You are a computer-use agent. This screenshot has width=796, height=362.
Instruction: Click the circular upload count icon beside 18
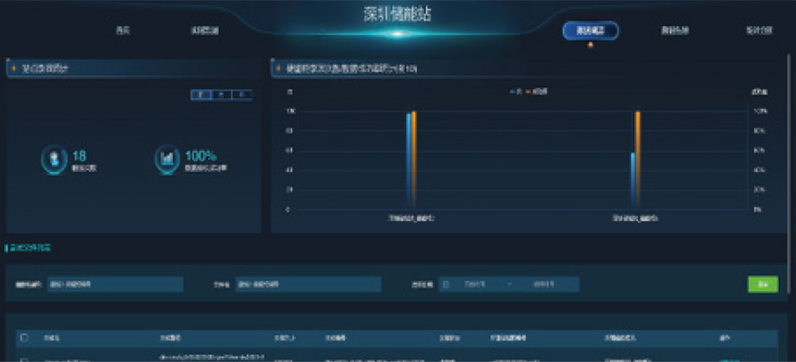coord(55,159)
